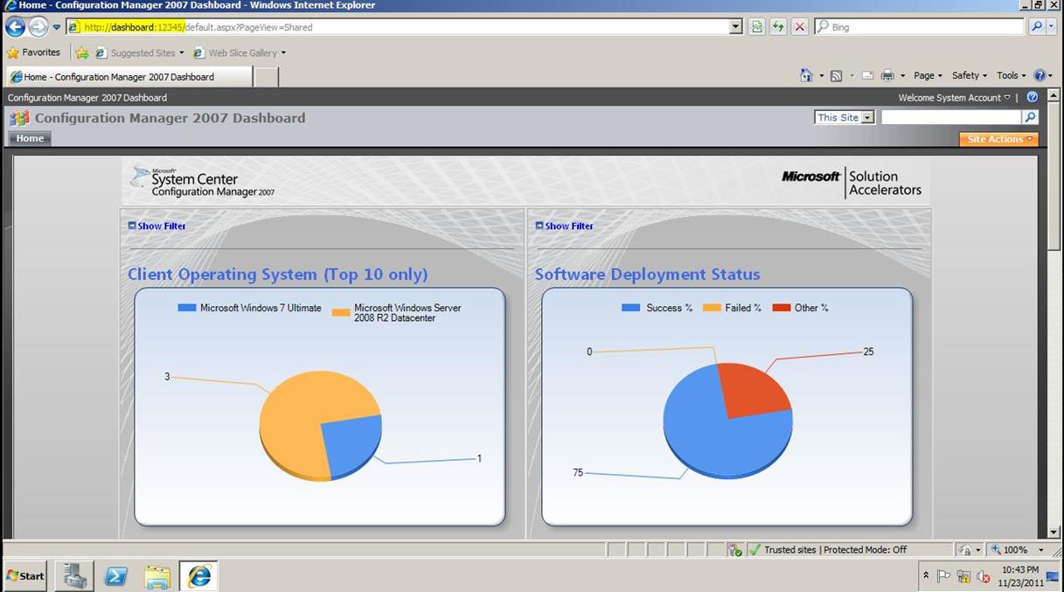Open the Page menu
This screenshot has width=1064, height=592.
click(928, 76)
